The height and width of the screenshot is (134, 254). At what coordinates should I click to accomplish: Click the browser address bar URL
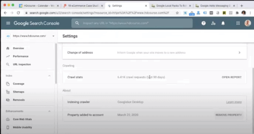click(99, 13)
